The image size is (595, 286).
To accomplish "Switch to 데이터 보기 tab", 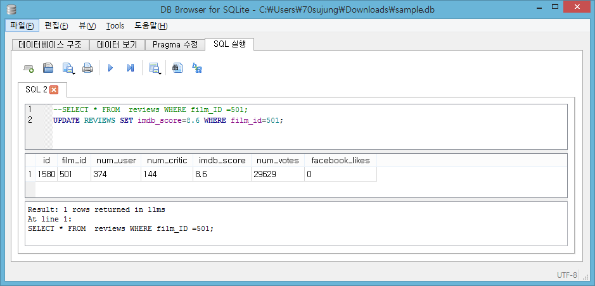I will tap(117, 45).
